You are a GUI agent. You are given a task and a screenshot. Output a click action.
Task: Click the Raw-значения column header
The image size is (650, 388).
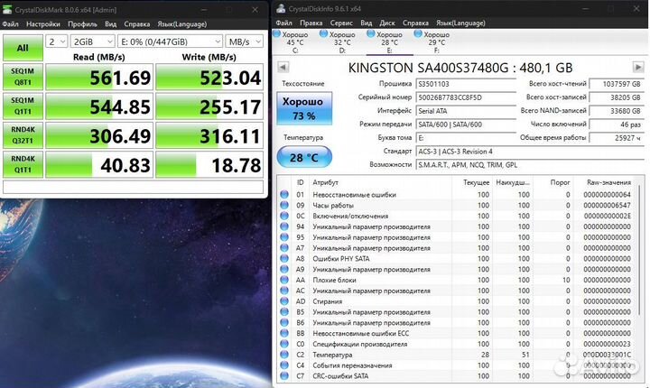pyautogui.click(x=609, y=182)
